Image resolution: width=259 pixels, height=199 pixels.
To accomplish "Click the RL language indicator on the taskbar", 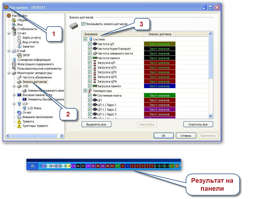I will [33, 166].
